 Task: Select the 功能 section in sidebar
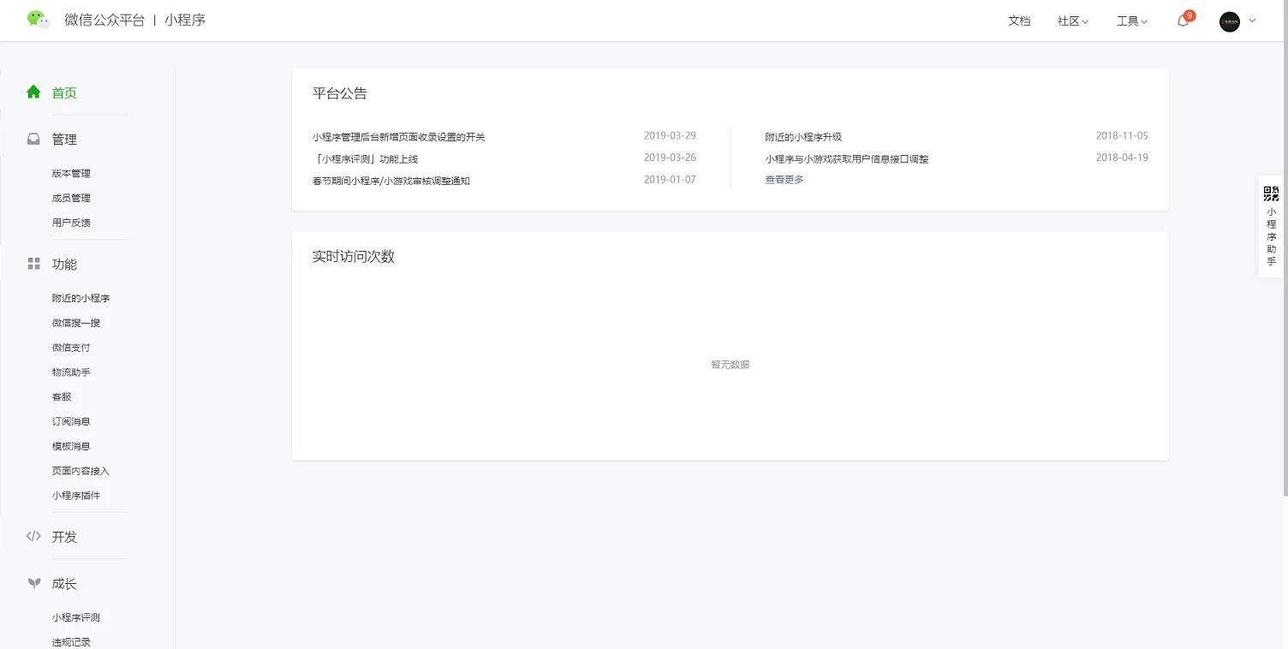coord(64,265)
